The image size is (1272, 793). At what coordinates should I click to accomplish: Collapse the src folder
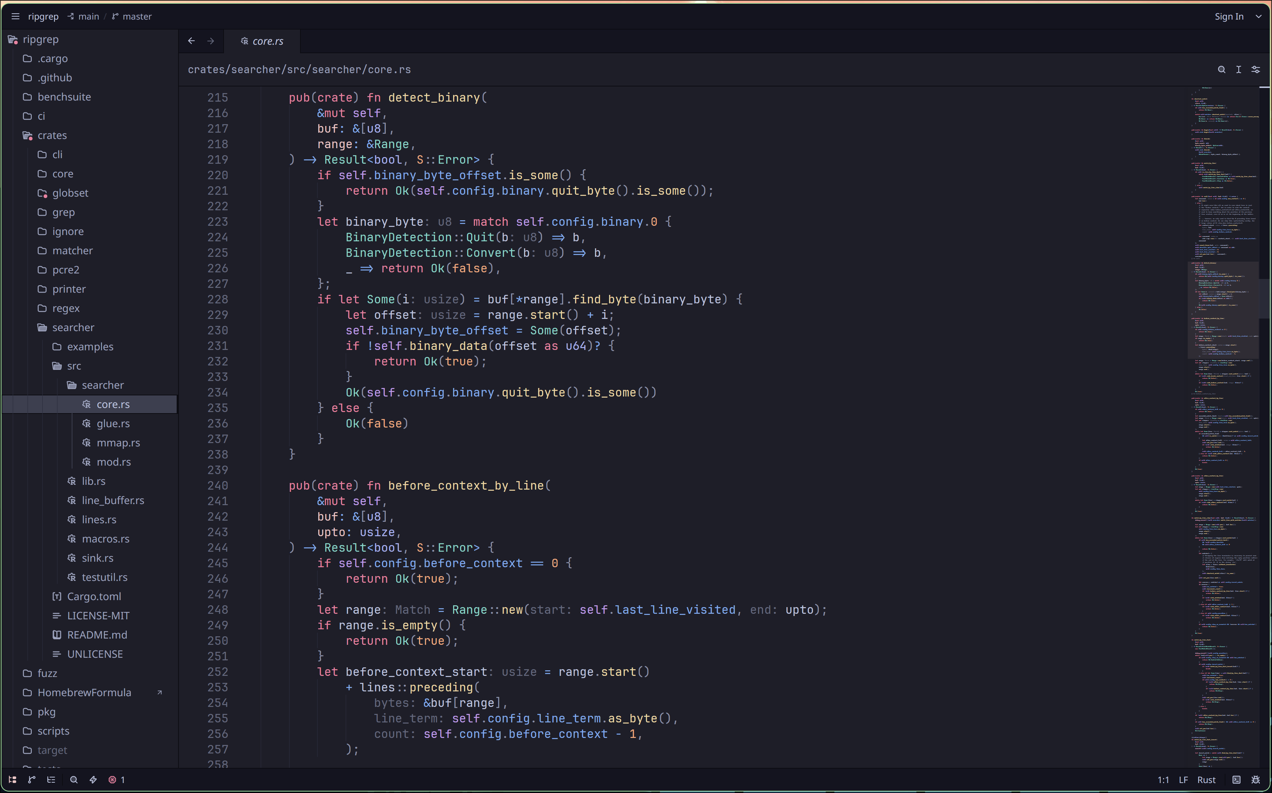pos(90,365)
